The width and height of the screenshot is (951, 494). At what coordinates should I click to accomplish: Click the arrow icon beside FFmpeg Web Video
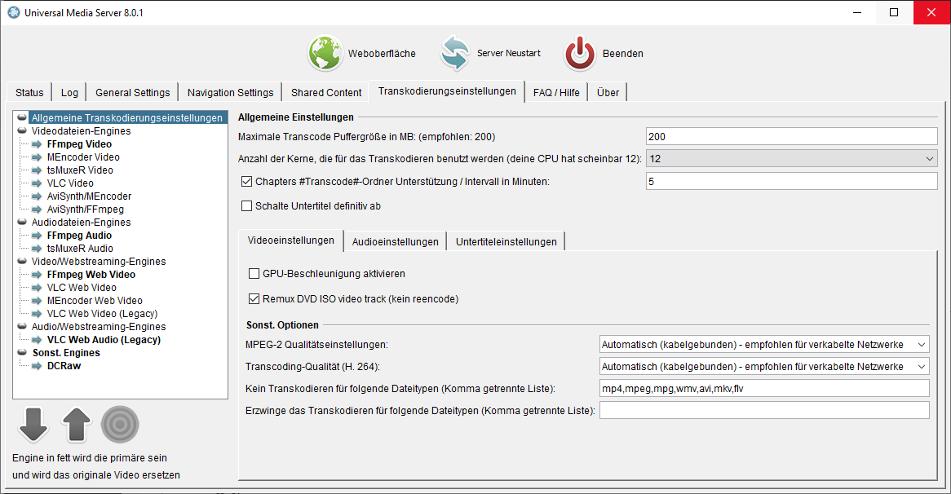pyautogui.click(x=37, y=275)
